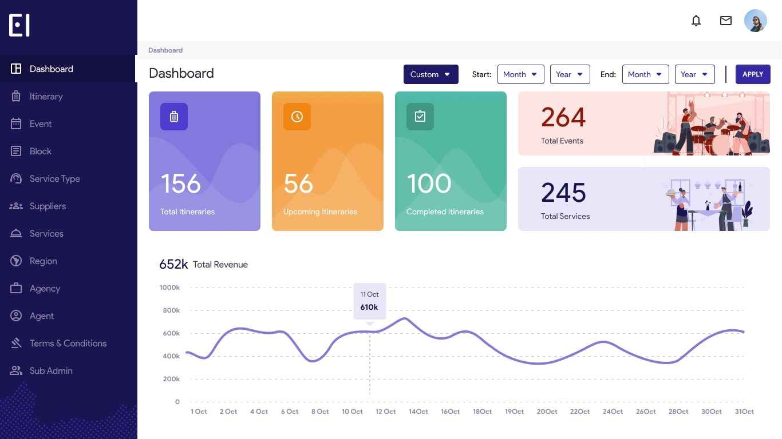Click the 20Oct axis label
Viewport: 782px width, 439px height.
pyautogui.click(x=547, y=412)
